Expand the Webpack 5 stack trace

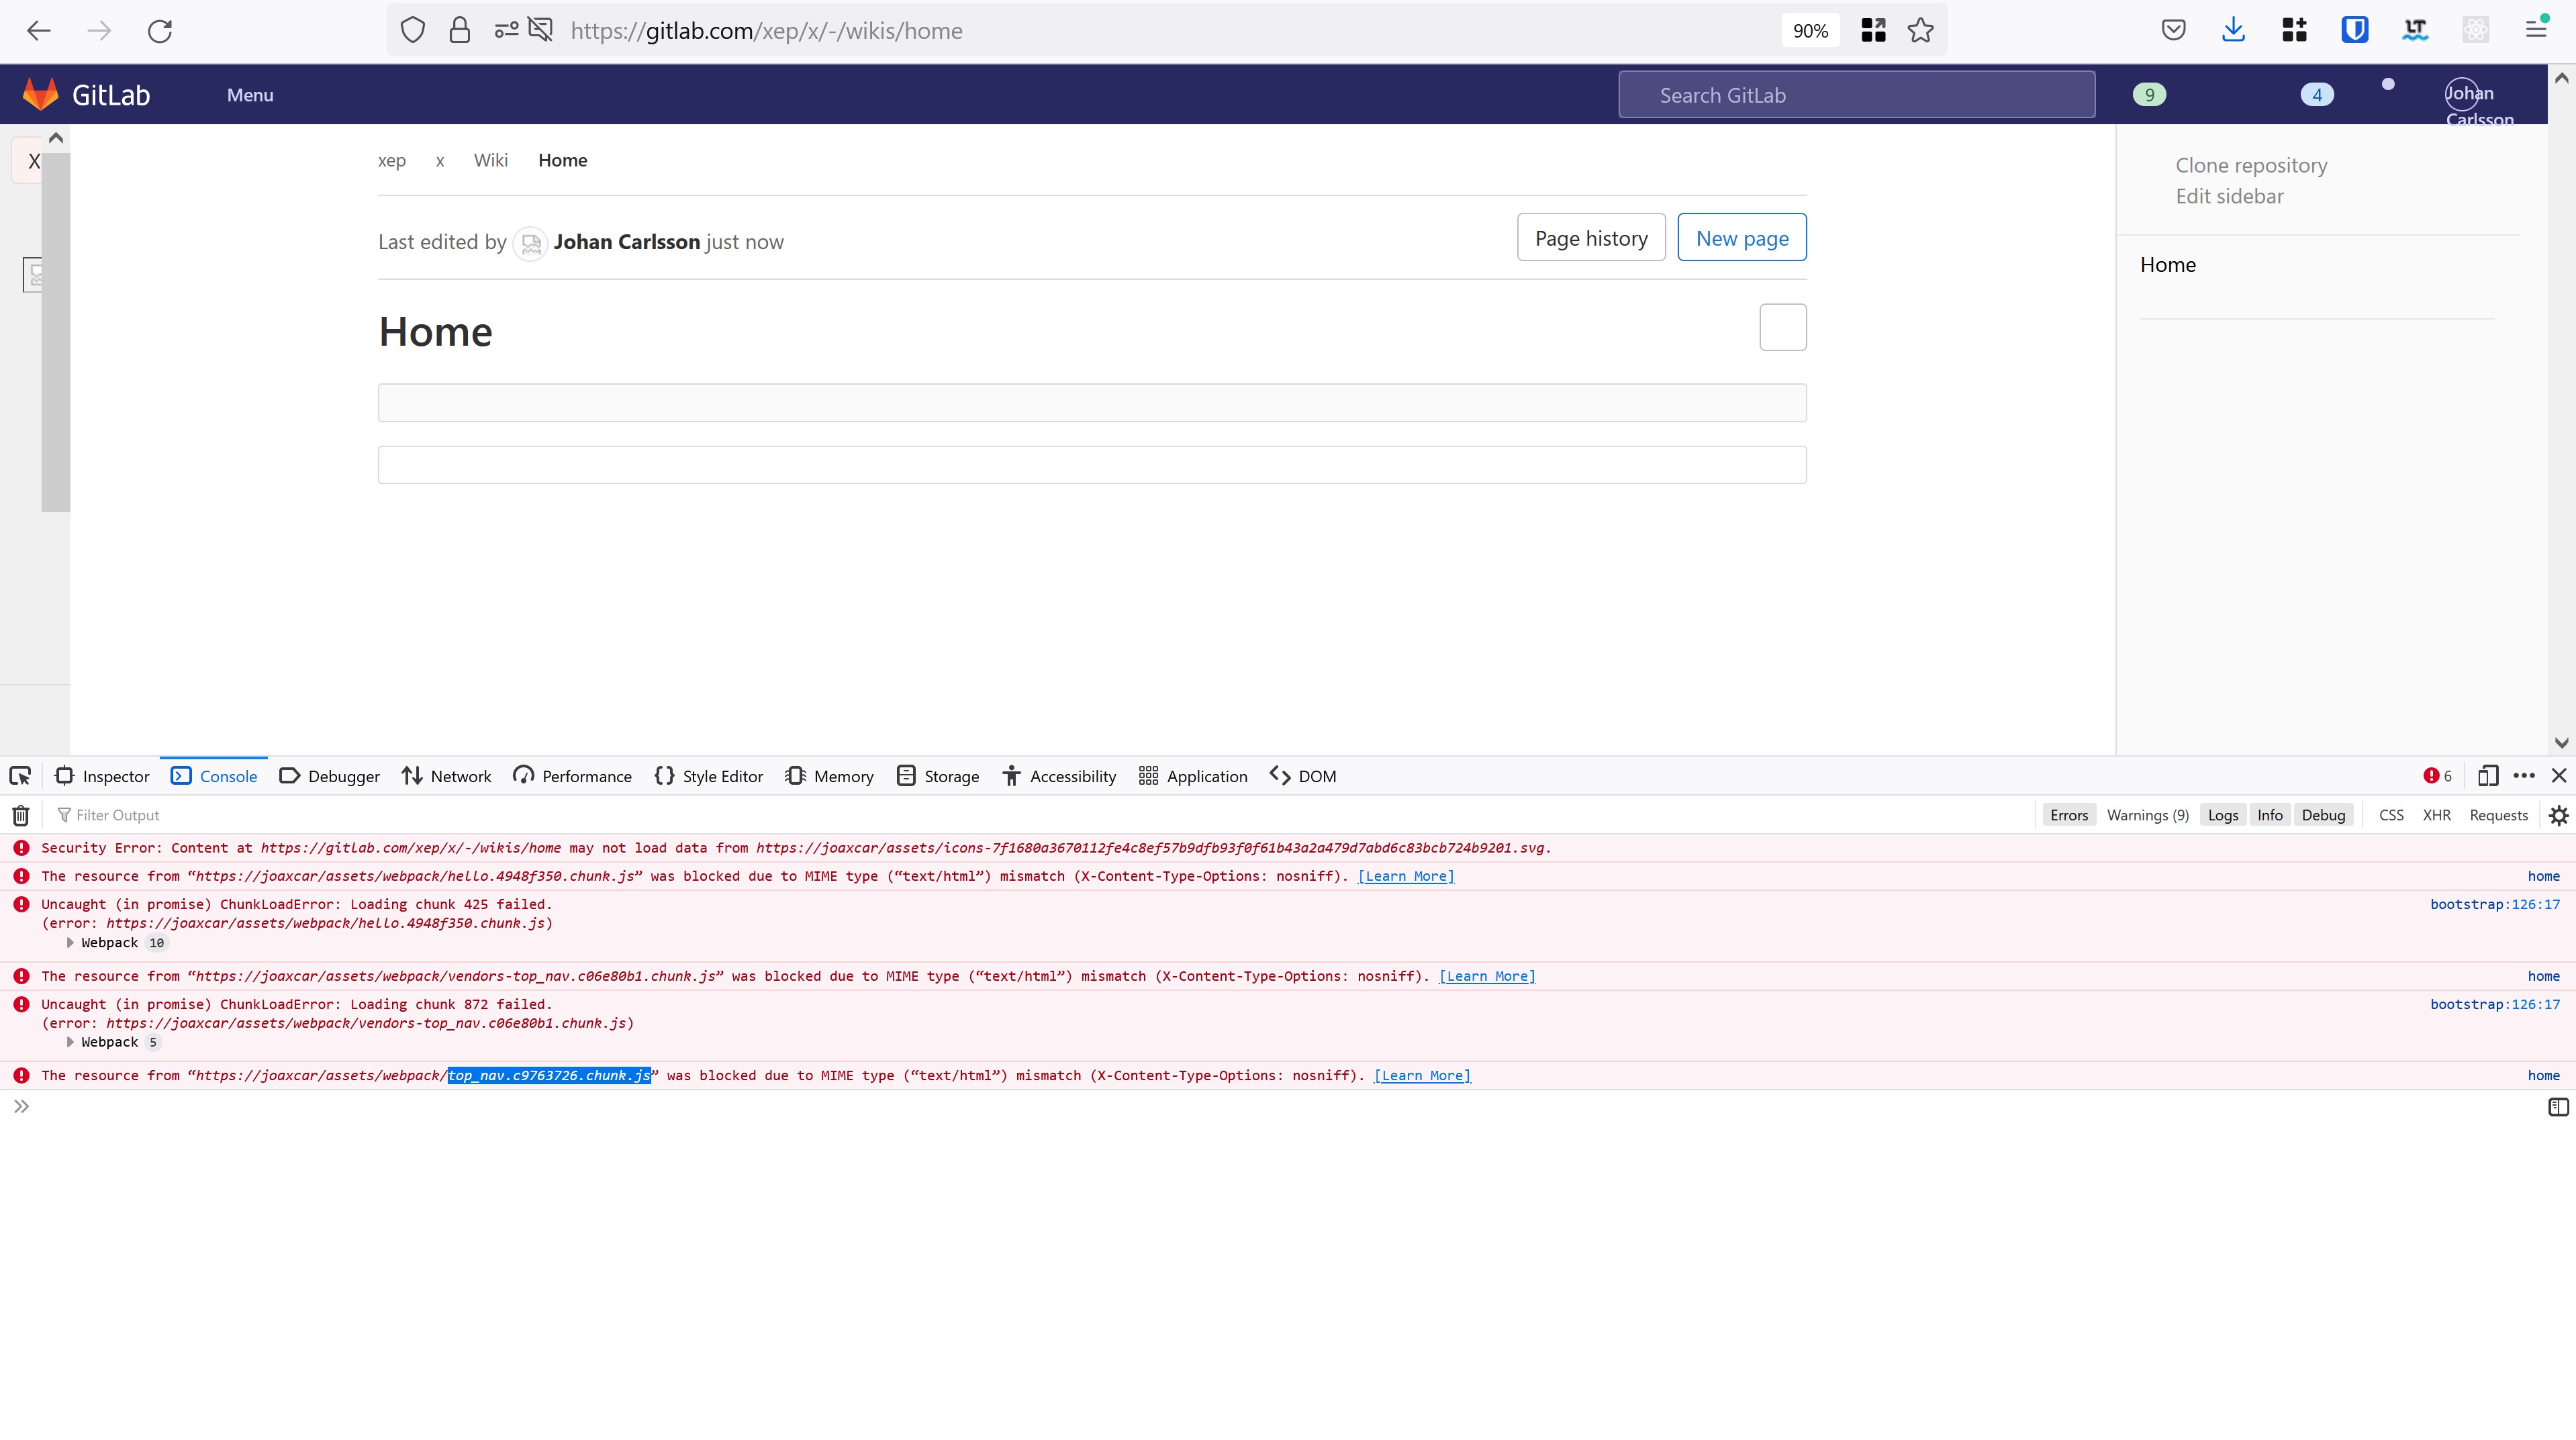tap(70, 1042)
